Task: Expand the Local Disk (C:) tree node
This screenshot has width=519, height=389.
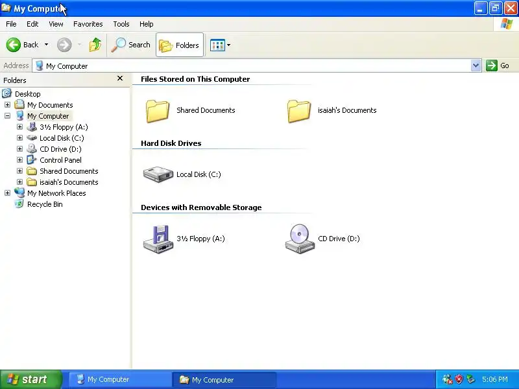Action: point(20,138)
